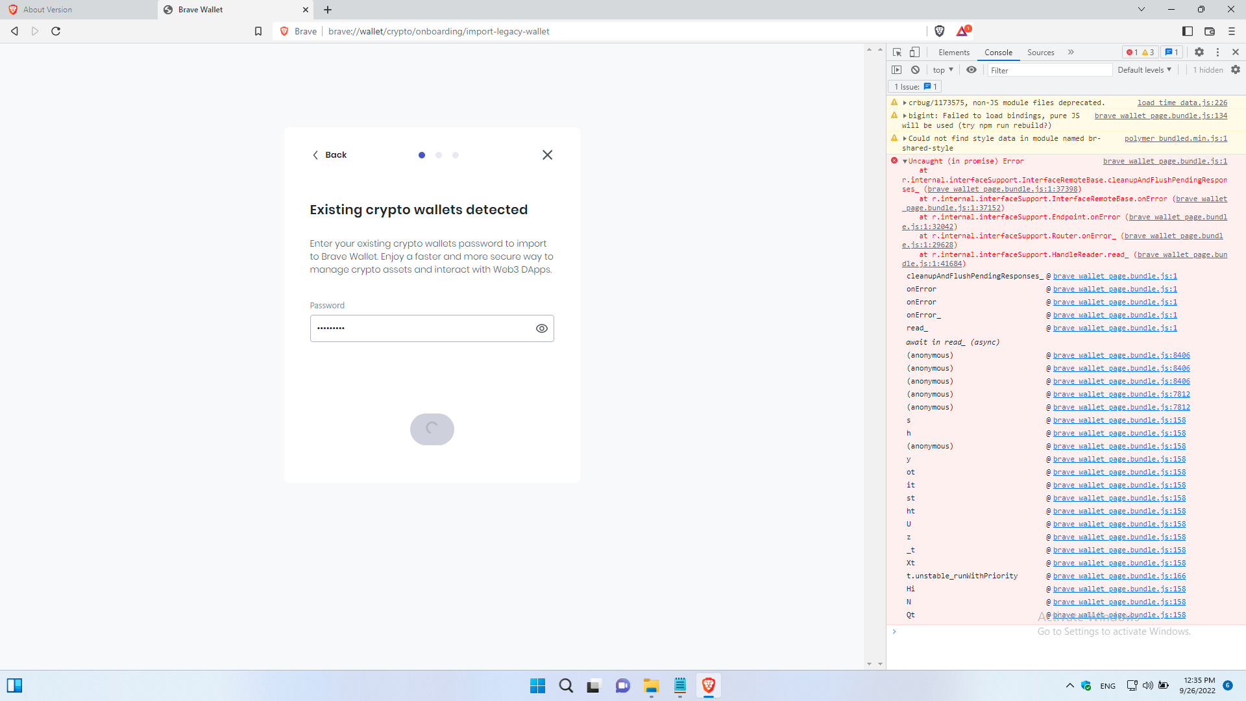Open the 'Default levels' dropdown
1246x701 pixels.
coord(1145,69)
